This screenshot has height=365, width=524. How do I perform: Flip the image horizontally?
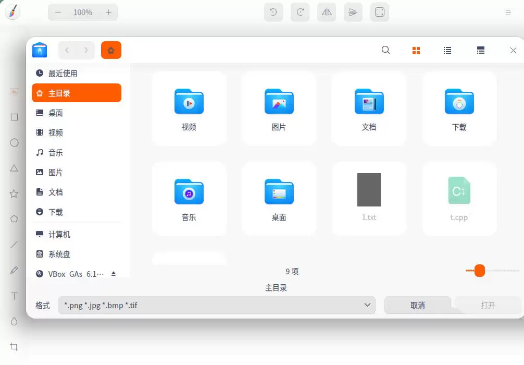pos(326,11)
